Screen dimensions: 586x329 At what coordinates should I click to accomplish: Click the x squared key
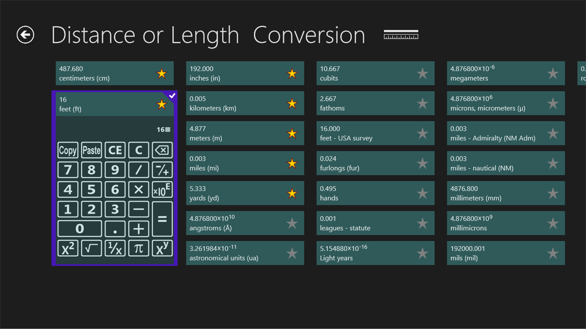68,248
